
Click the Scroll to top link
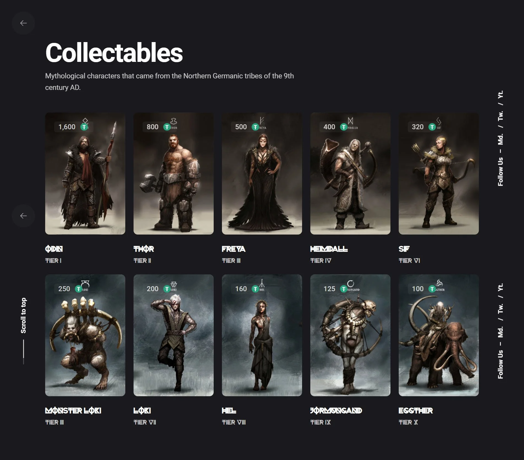point(23,315)
